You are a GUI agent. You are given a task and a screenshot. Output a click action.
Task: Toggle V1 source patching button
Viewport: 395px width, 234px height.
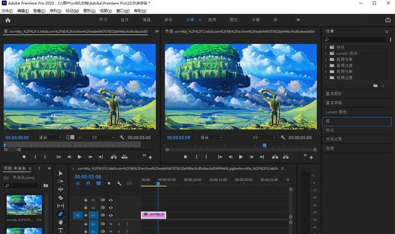point(78,215)
